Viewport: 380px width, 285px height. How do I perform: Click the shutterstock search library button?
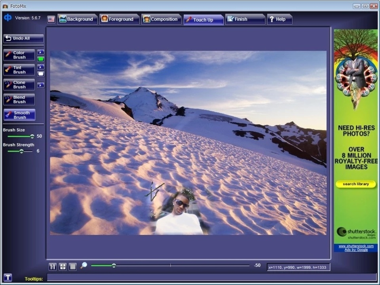[x=355, y=184]
